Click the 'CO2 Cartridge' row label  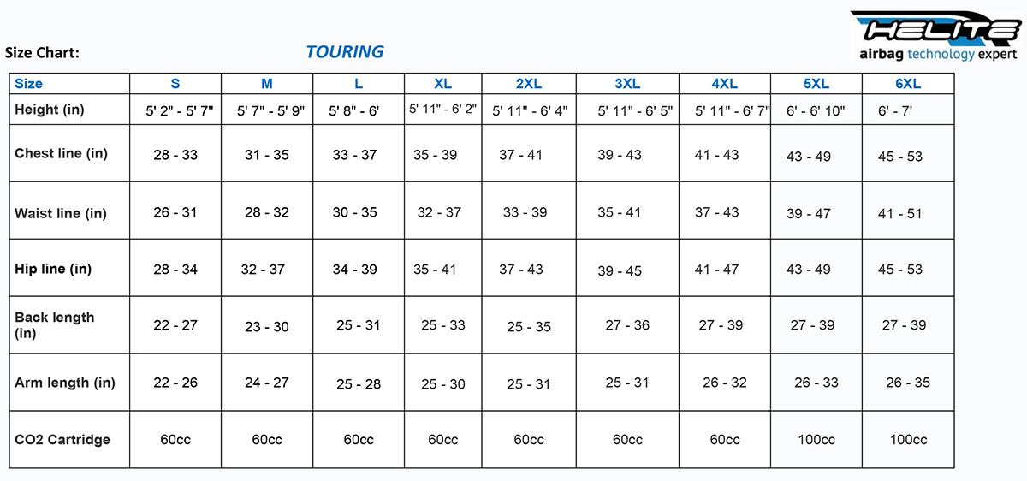62,440
